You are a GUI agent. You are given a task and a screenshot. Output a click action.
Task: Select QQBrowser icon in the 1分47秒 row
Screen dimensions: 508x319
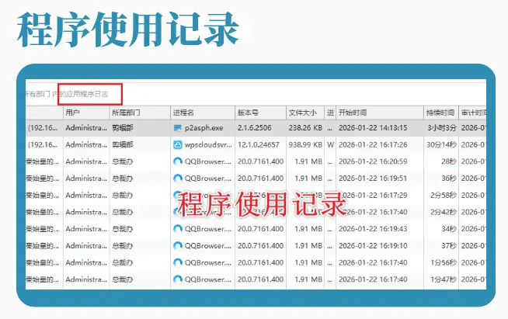tap(178, 279)
